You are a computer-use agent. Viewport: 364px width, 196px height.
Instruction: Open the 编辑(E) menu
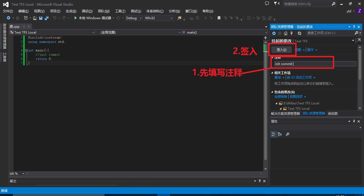pos(23,11)
